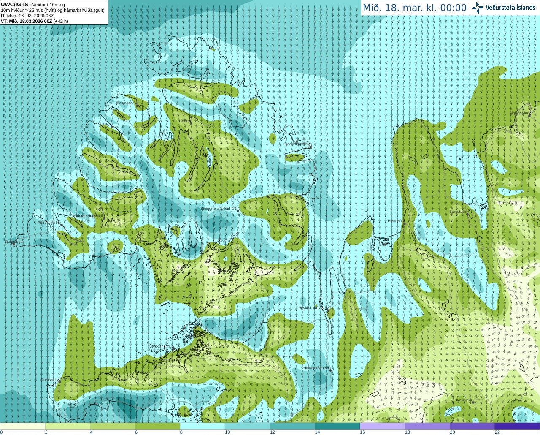The height and width of the screenshot is (435, 540).
Task: Select the 4–6 m/s green legend swatch
Action: (112, 426)
